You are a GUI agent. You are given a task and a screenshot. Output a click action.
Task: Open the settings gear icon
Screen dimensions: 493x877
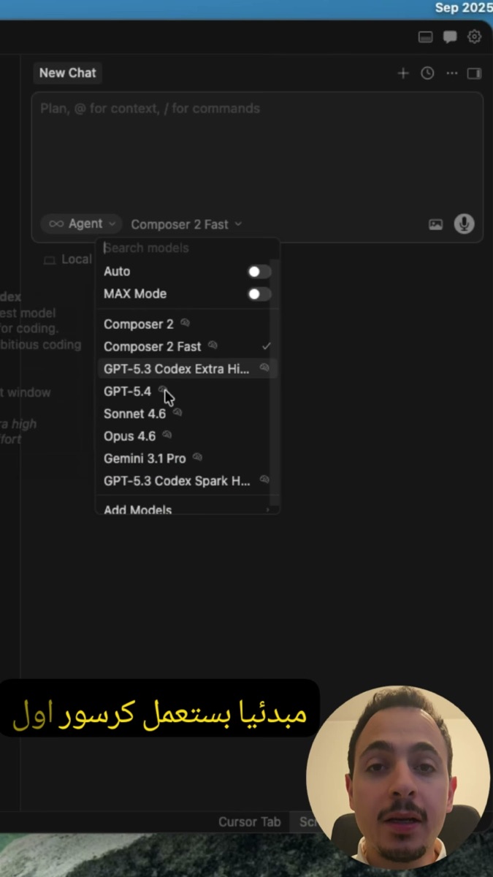(475, 37)
